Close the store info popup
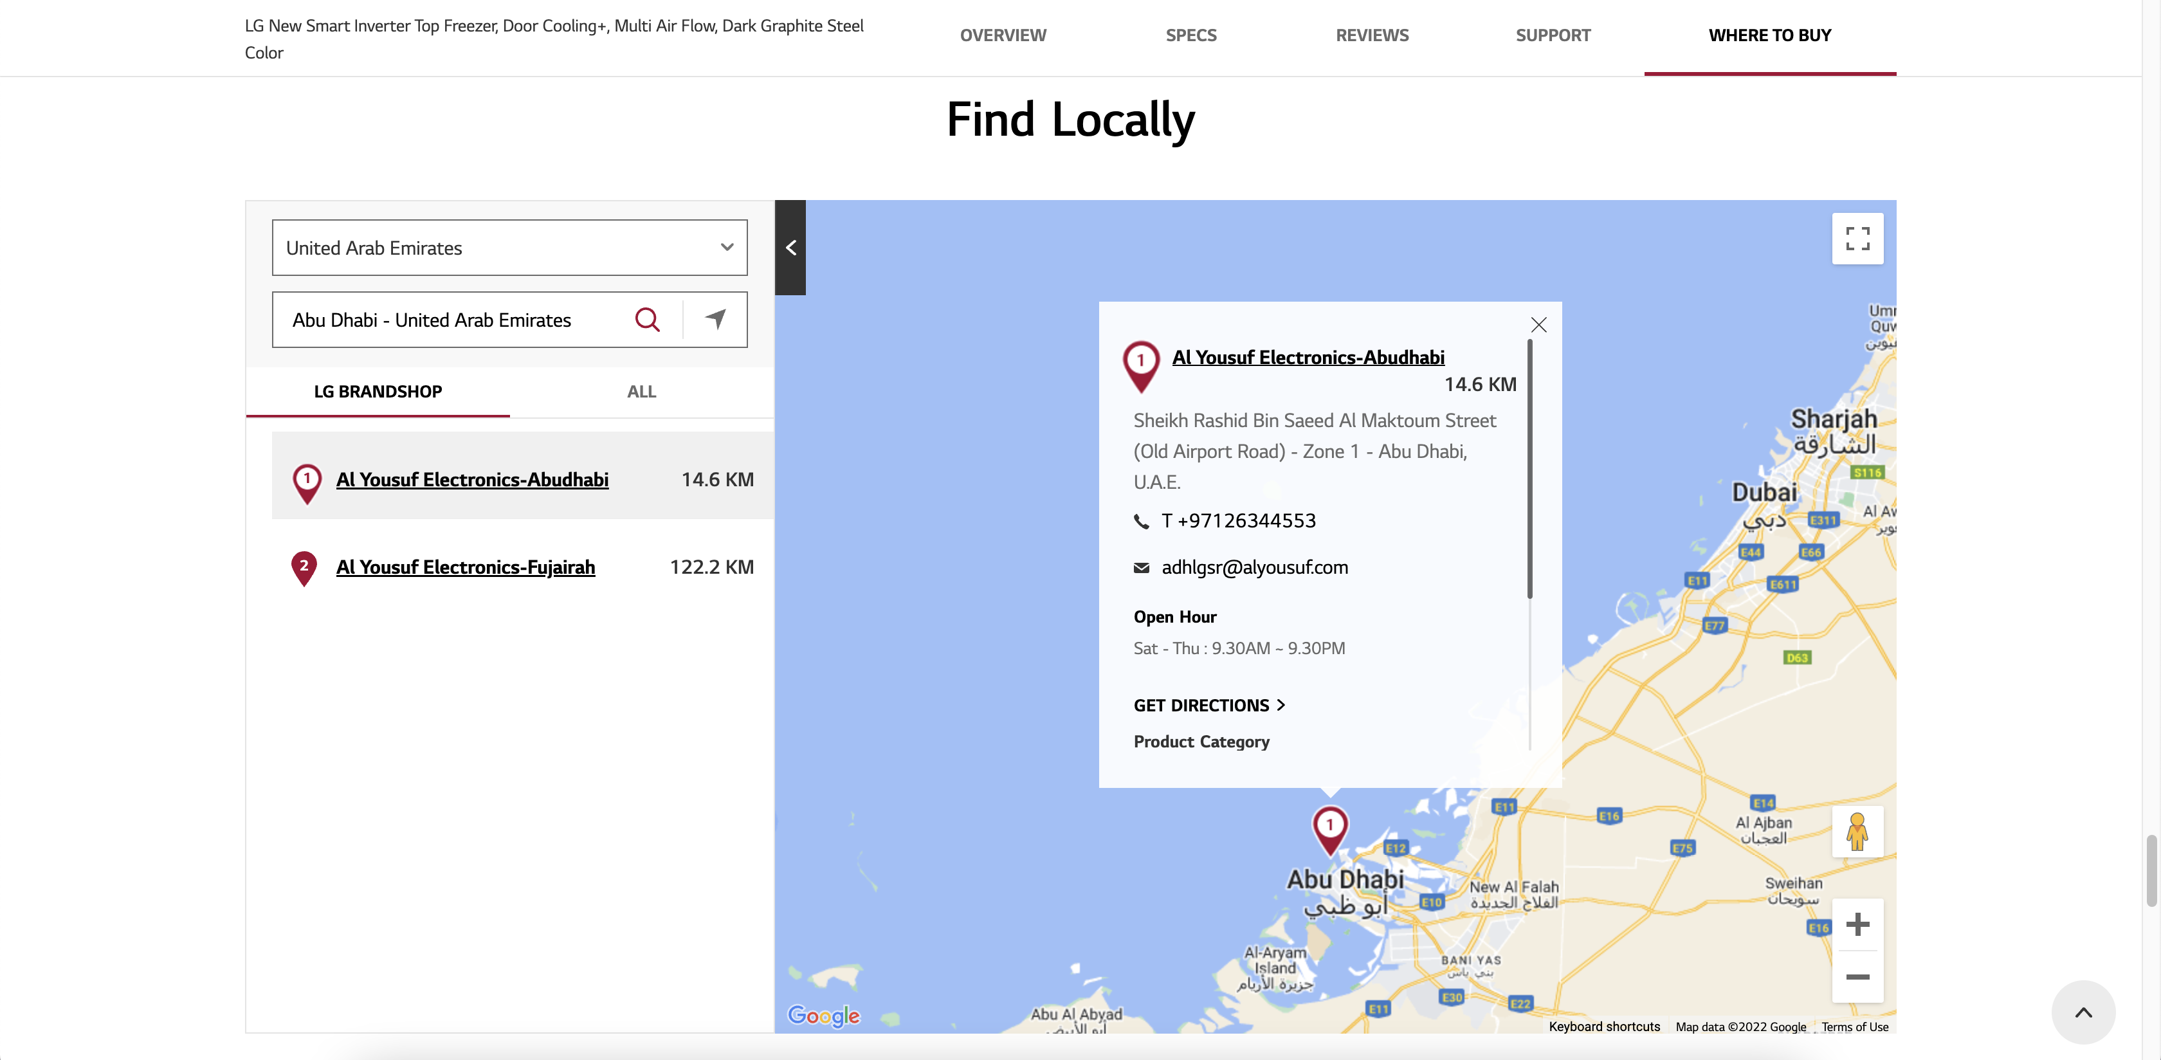This screenshot has width=2161, height=1060. pos(1538,325)
